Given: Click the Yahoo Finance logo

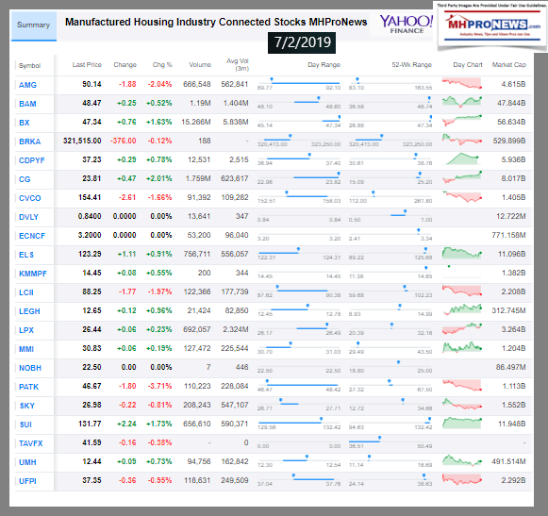Looking at the screenshot, I should 407,25.
